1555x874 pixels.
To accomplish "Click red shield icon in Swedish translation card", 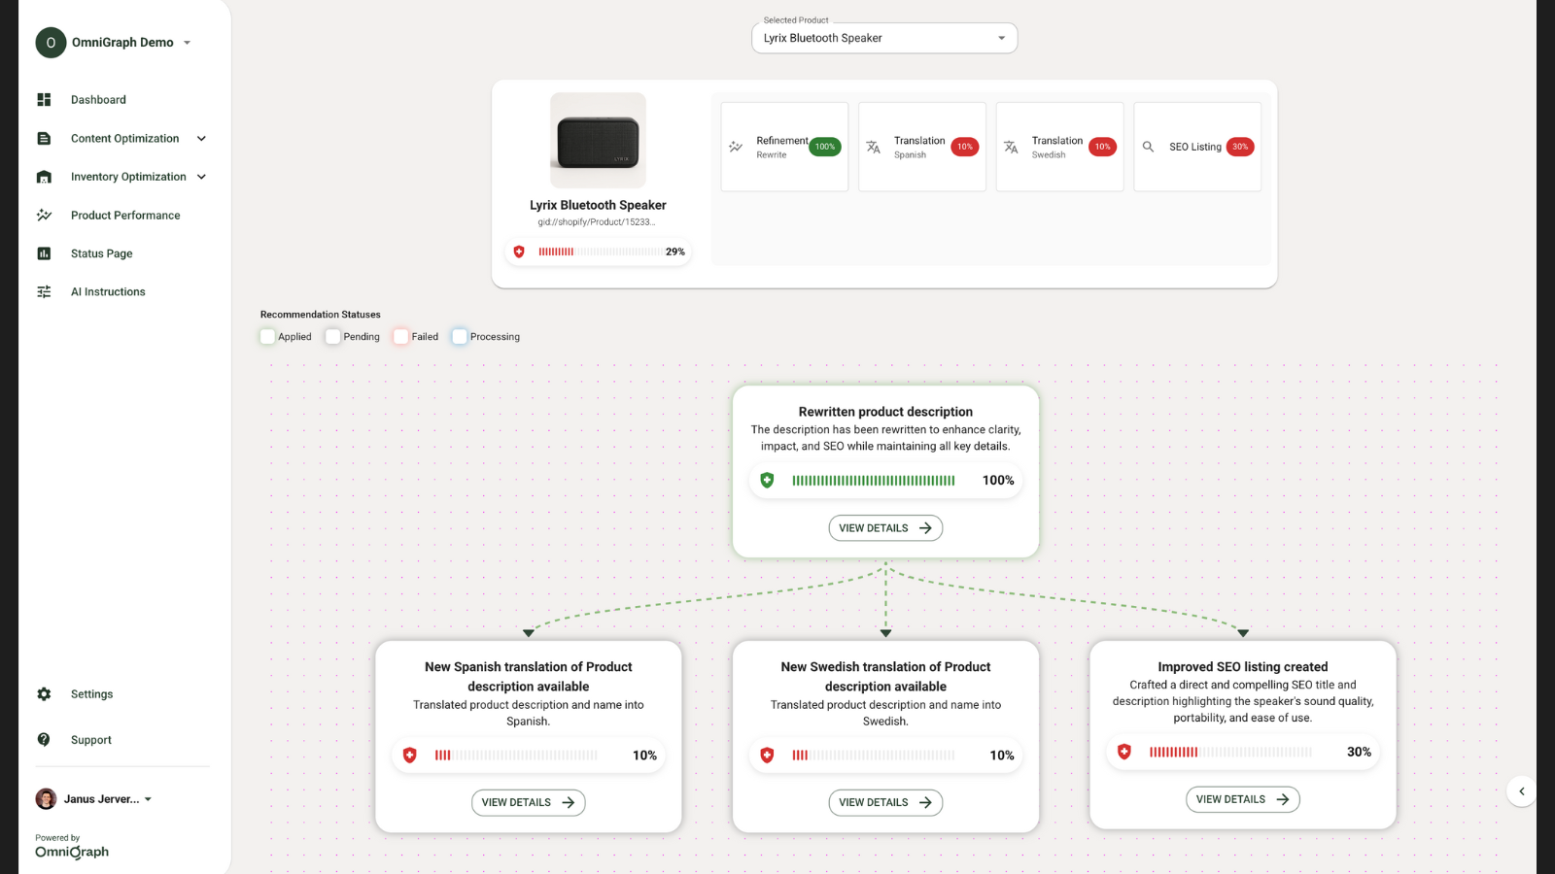I will tap(767, 756).
